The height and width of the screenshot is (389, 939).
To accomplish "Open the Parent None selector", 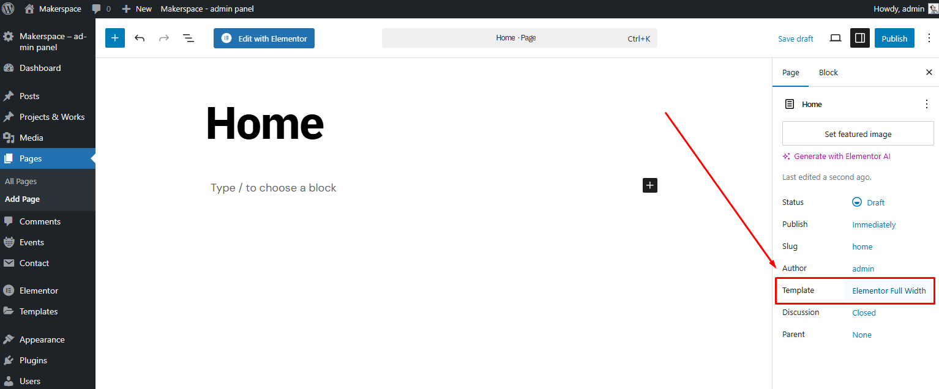I will (862, 335).
